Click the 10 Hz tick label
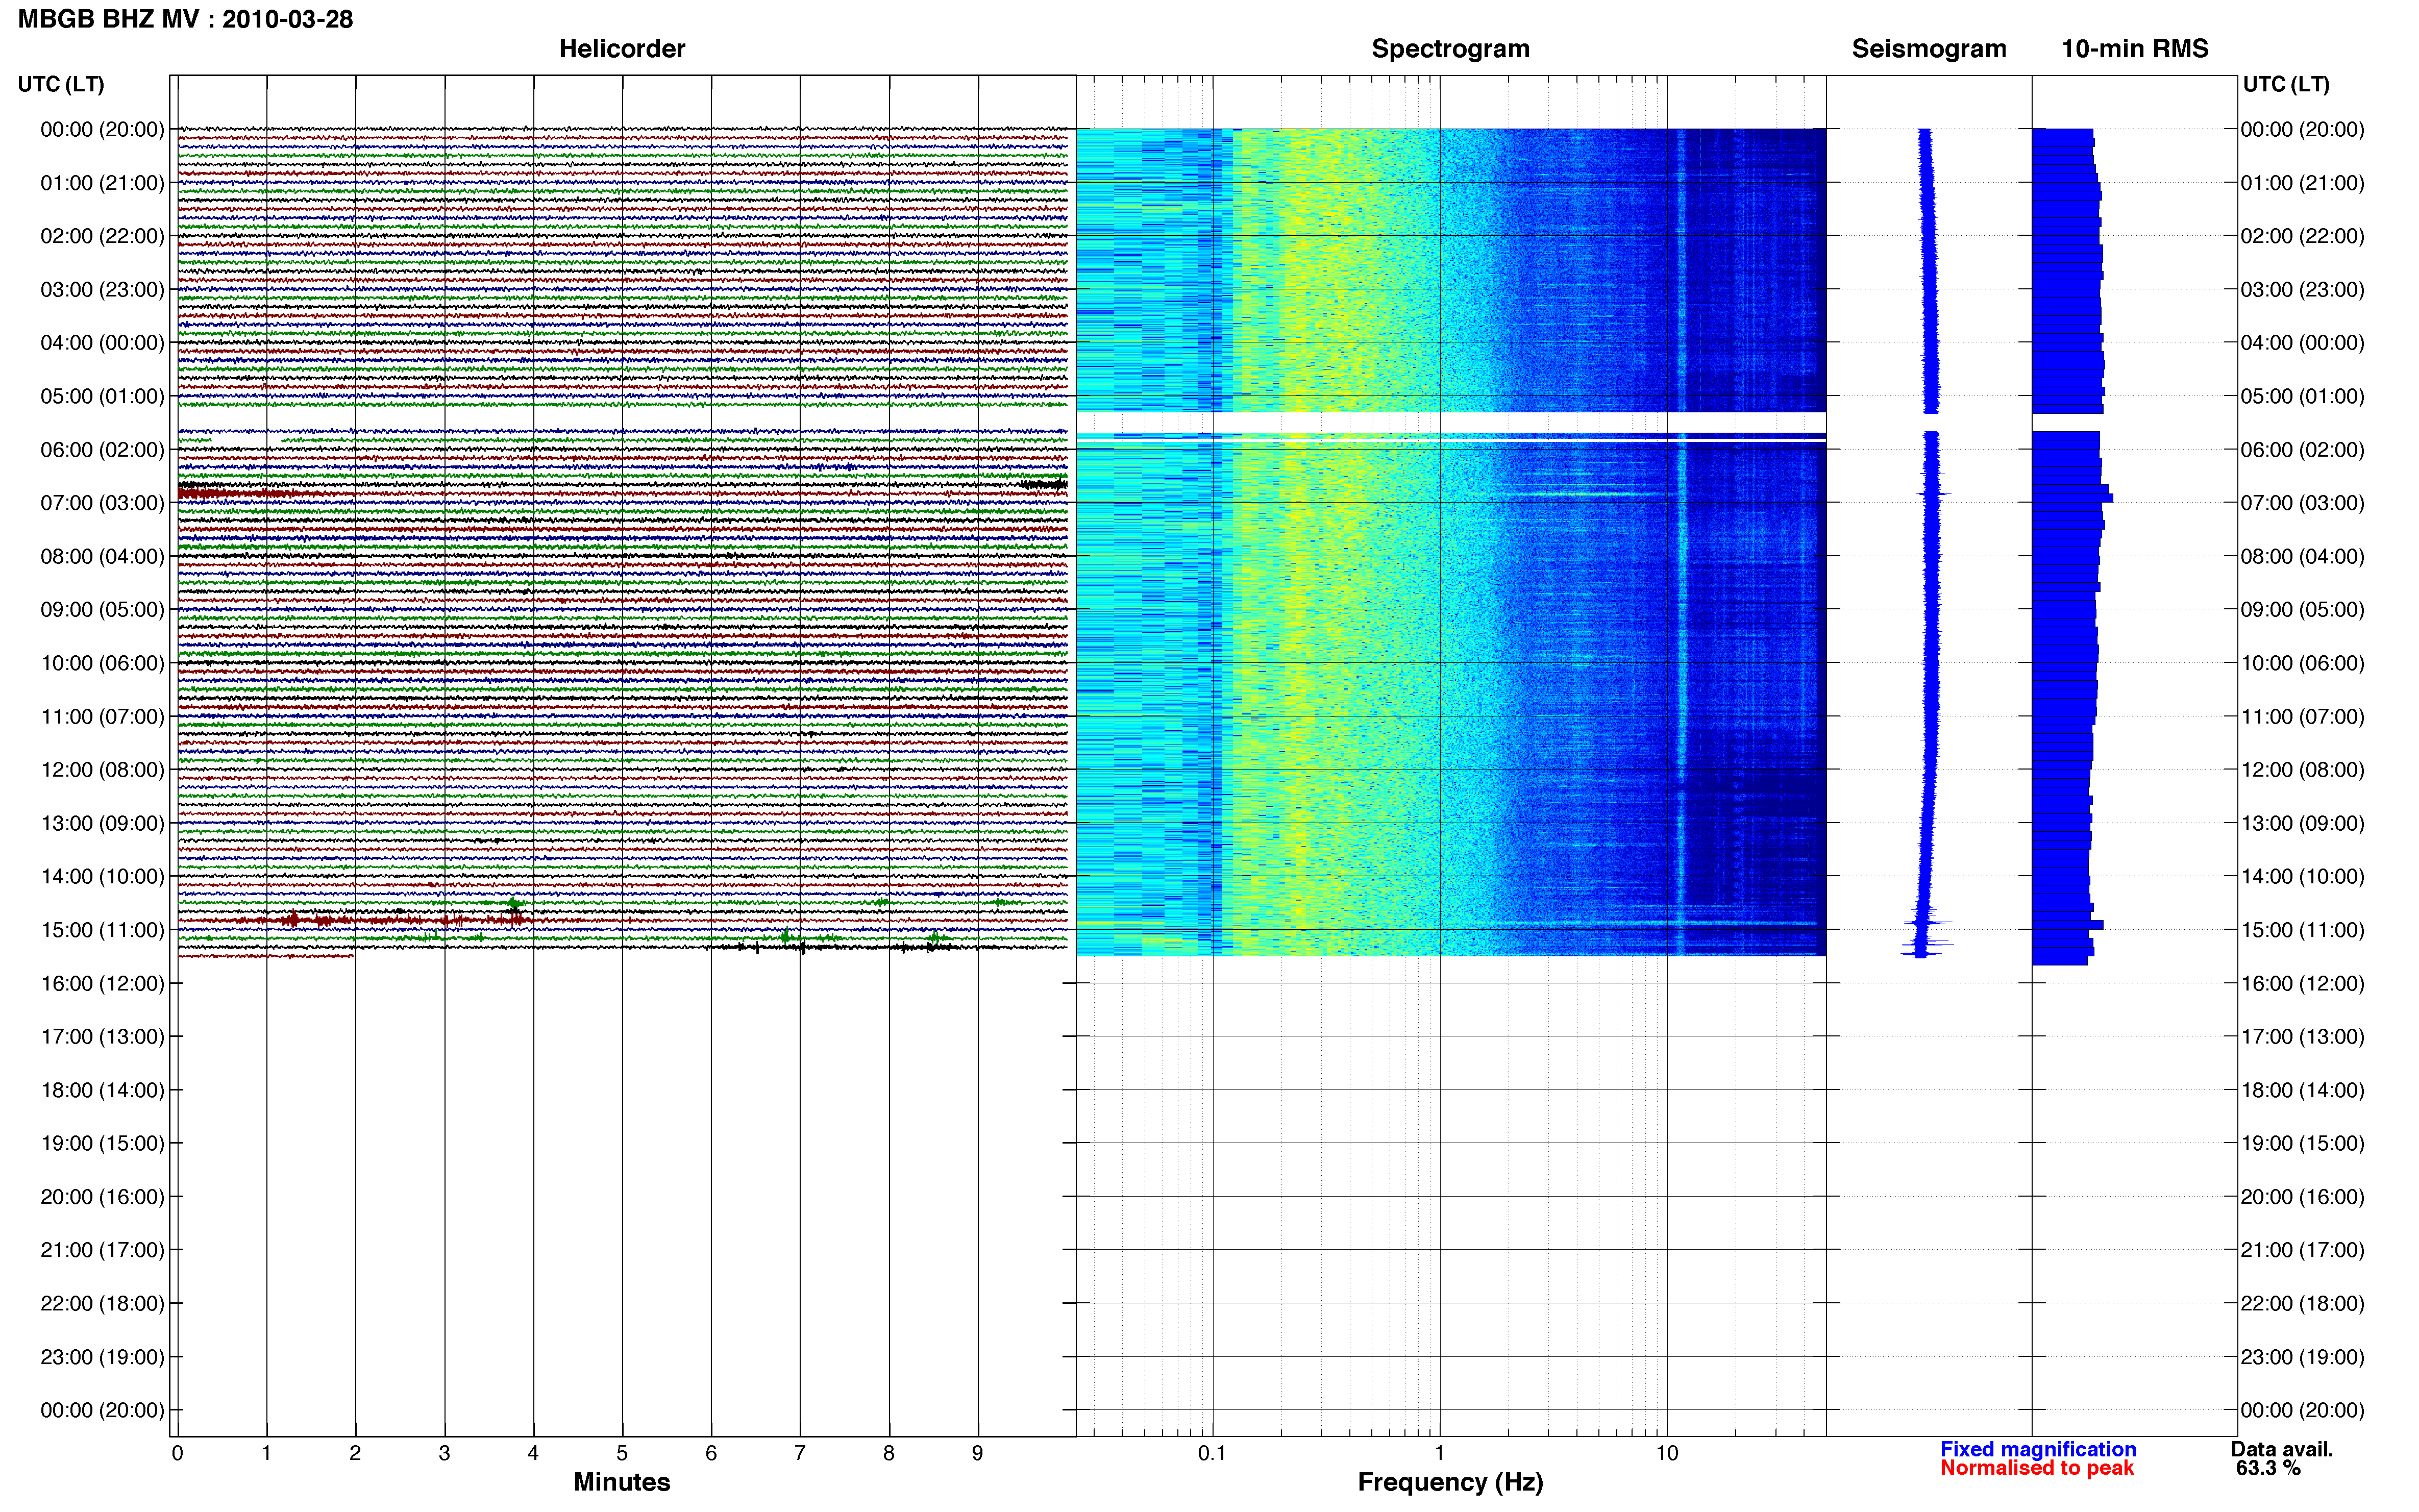Screen dimensions: 2419x1512 coord(1666,1453)
